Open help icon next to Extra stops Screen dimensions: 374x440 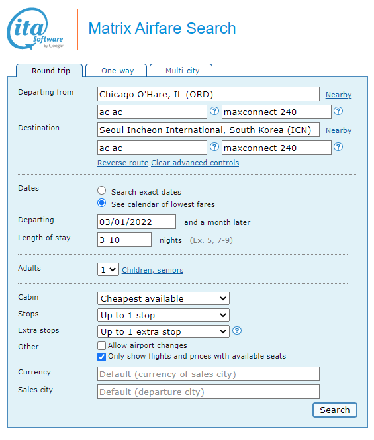coord(237,331)
